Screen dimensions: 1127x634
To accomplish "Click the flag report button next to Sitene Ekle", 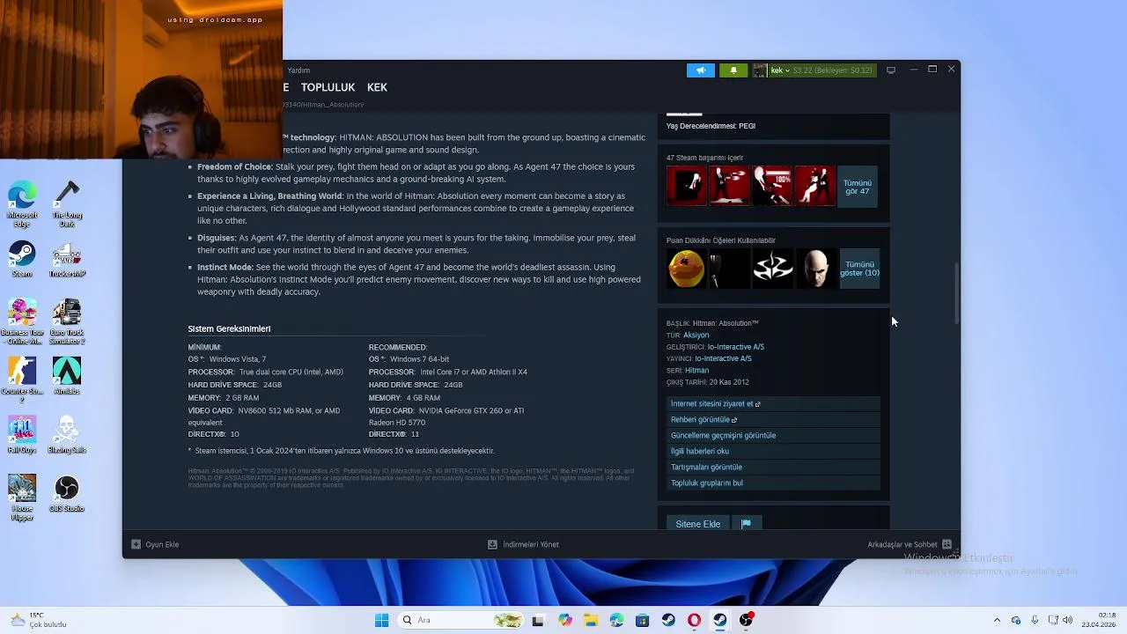I will click(746, 524).
